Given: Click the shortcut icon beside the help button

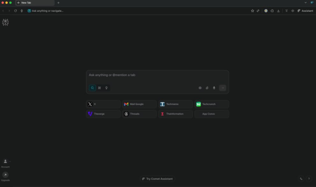Looking at the screenshot, I should click(x=301, y=179).
